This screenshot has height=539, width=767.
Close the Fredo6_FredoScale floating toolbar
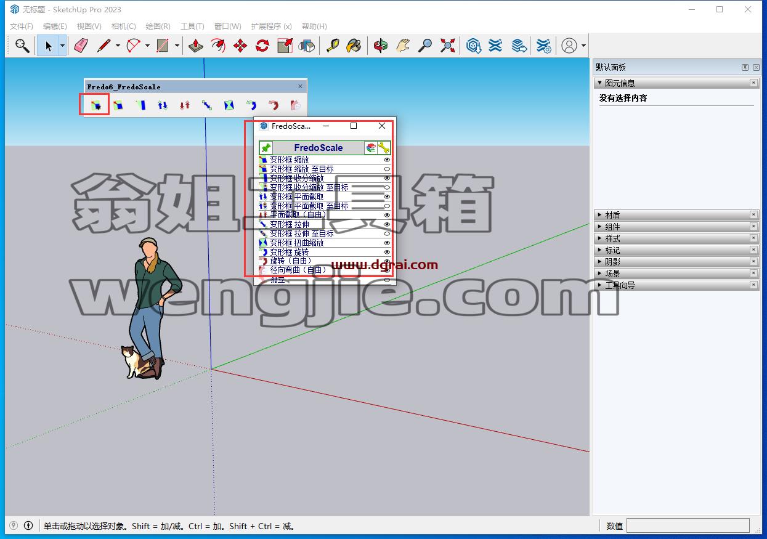tap(301, 87)
